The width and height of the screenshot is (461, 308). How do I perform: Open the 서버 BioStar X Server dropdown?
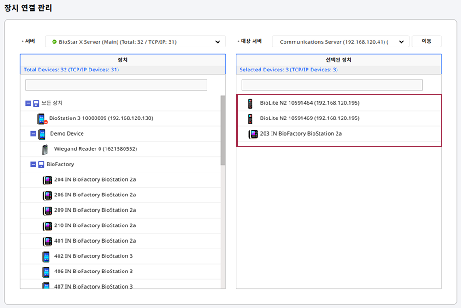click(135, 42)
